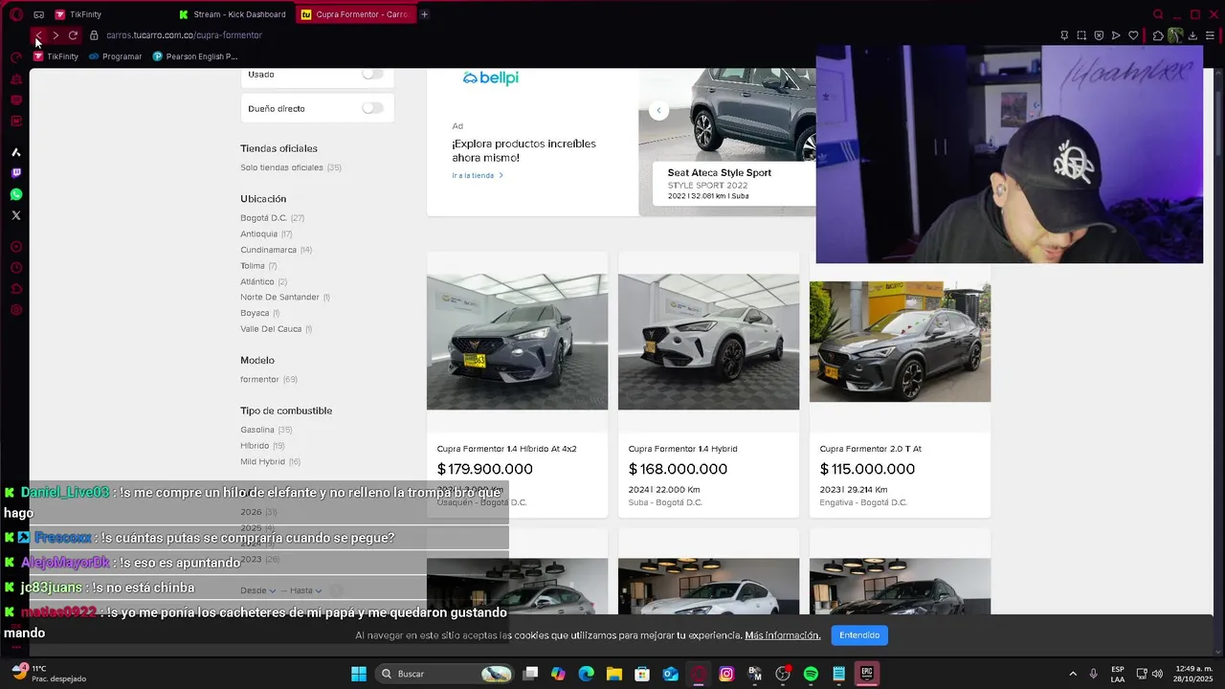Follow the Ir a la tienda link
The height and width of the screenshot is (689, 1225).
[478, 176]
